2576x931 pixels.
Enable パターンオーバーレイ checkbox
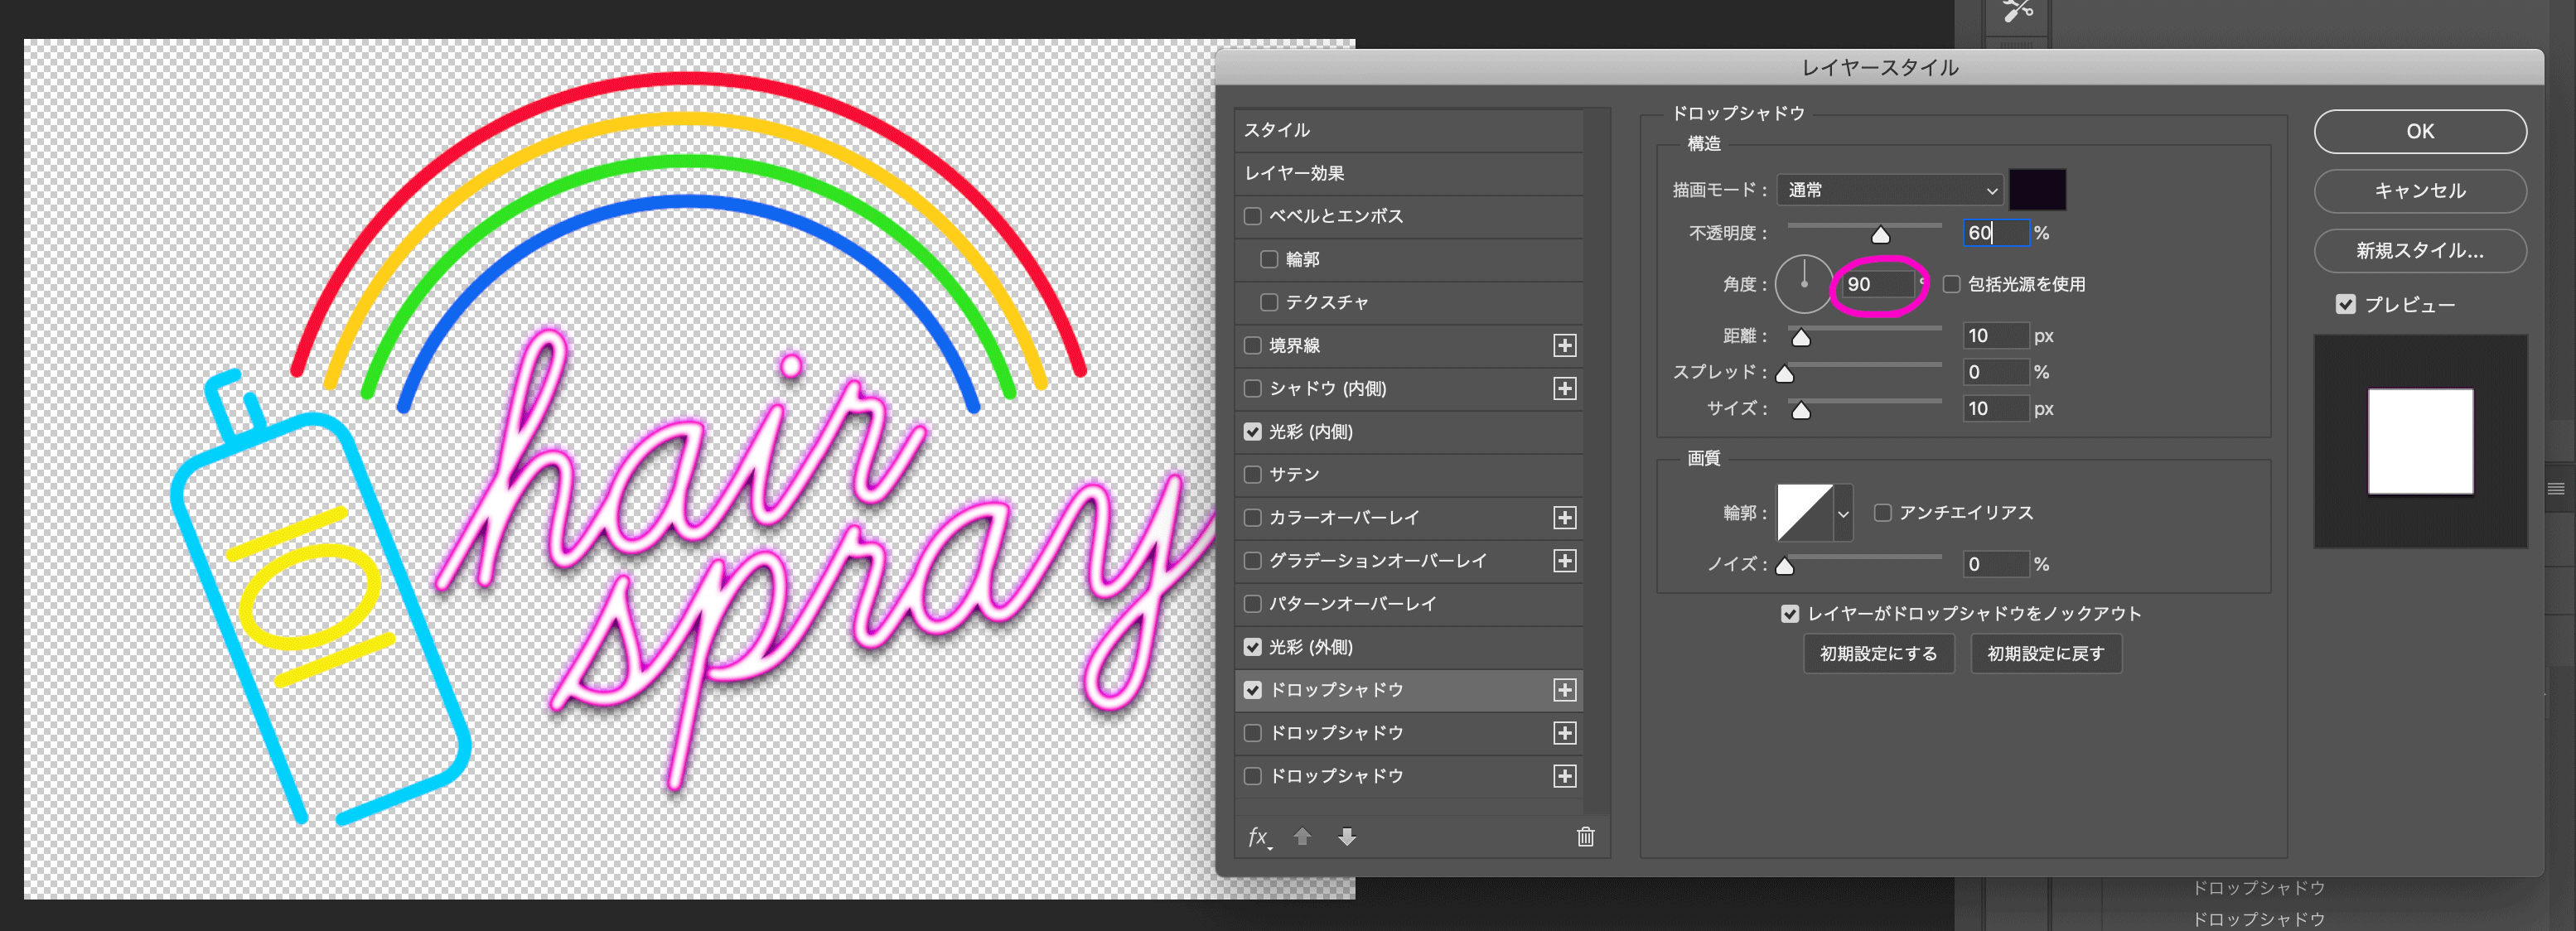1253,604
